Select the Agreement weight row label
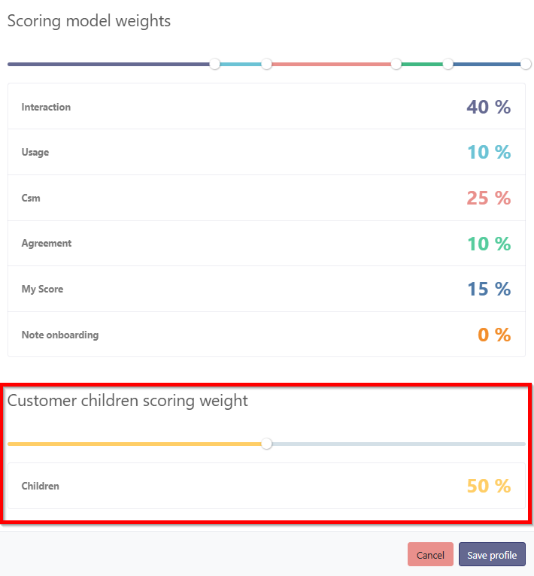534x576 pixels. point(47,243)
